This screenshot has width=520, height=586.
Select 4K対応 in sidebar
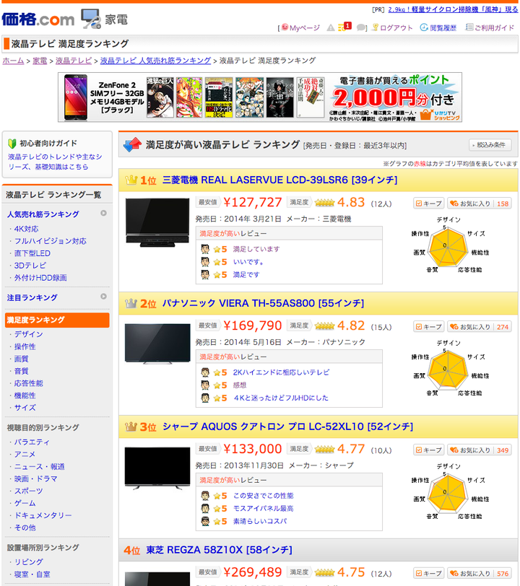click(x=26, y=229)
